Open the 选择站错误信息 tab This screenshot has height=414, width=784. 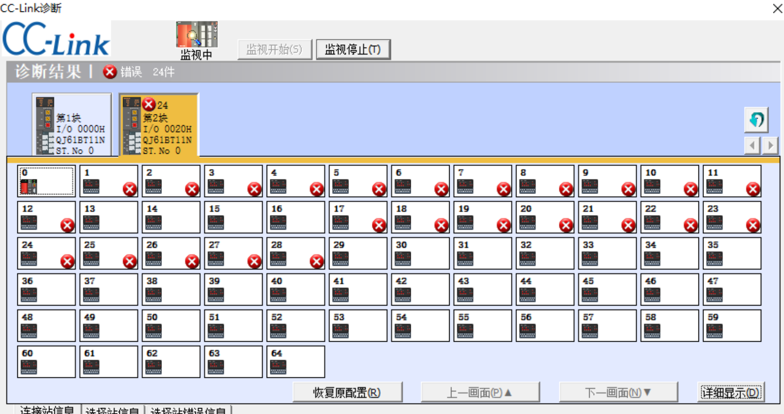[188, 410]
